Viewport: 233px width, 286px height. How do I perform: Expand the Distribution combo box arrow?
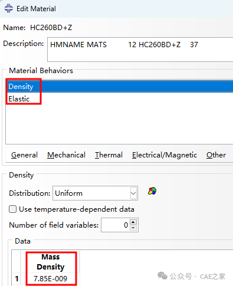(133, 193)
